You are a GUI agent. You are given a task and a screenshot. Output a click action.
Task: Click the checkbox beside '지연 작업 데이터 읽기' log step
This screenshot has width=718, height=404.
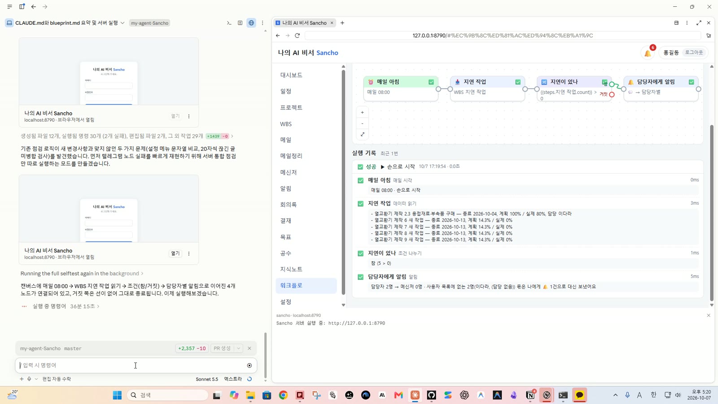point(360,204)
